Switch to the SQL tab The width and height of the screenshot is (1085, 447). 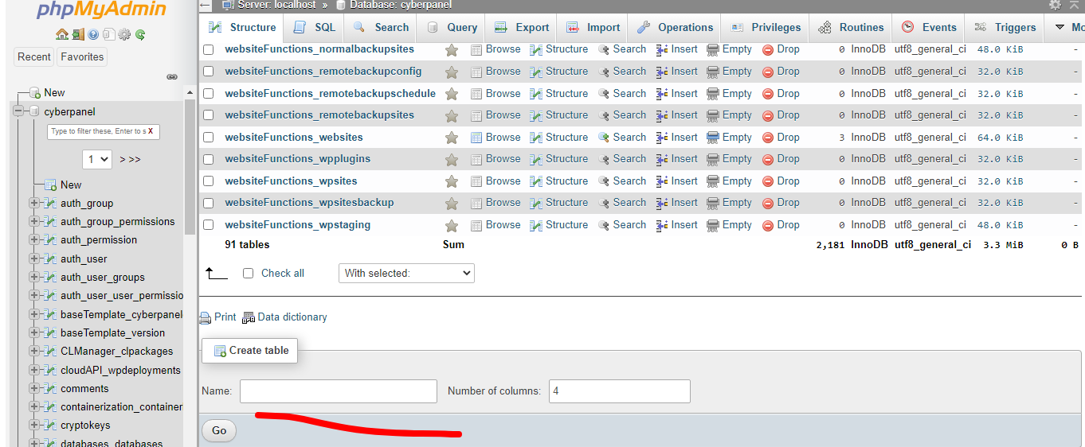click(x=314, y=28)
